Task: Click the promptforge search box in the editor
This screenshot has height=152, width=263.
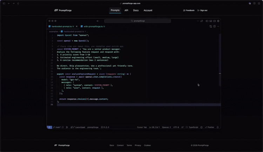Action: coord(137,21)
